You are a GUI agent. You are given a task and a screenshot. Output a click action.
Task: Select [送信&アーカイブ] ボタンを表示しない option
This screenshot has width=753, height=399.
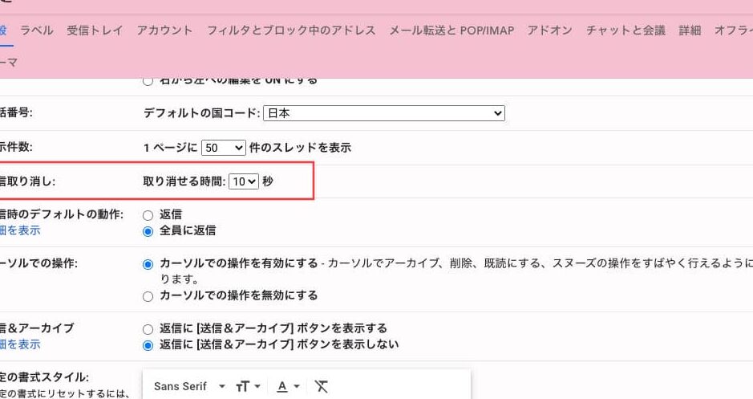[148, 345]
